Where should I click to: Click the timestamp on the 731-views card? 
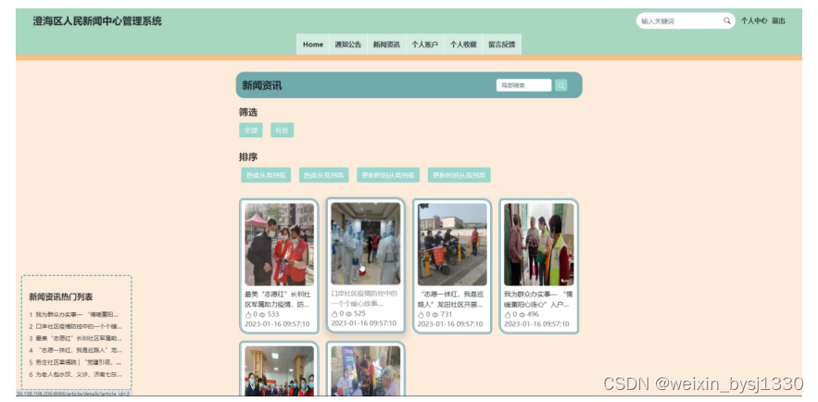[x=450, y=324]
